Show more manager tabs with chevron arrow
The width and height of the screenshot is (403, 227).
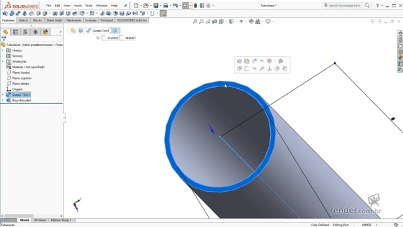pos(60,32)
